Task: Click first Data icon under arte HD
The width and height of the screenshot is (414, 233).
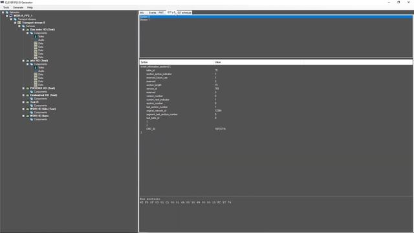Action: (x=36, y=74)
